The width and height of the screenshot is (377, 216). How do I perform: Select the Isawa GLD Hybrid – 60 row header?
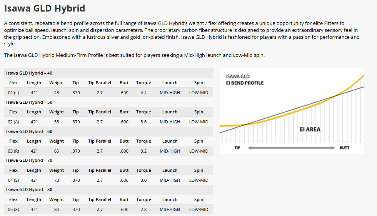[x=29, y=131]
